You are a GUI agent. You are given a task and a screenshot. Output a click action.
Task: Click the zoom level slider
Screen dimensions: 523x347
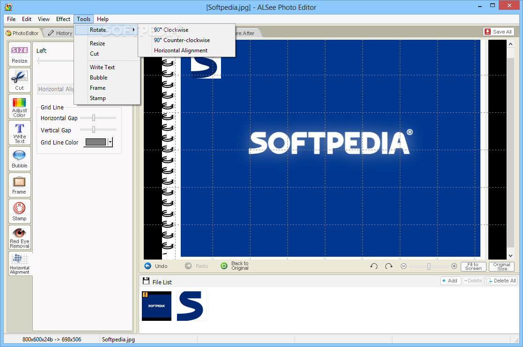click(429, 266)
